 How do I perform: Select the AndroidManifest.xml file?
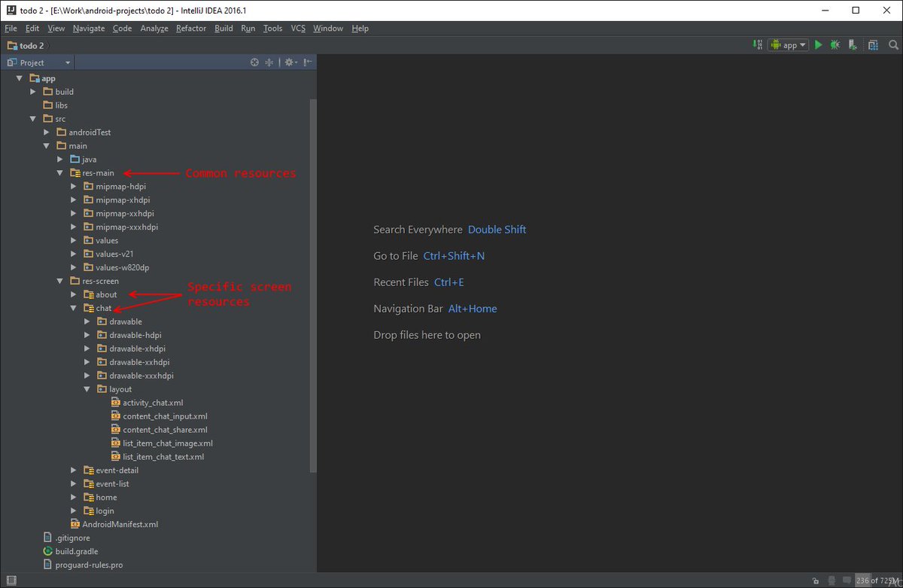(114, 524)
